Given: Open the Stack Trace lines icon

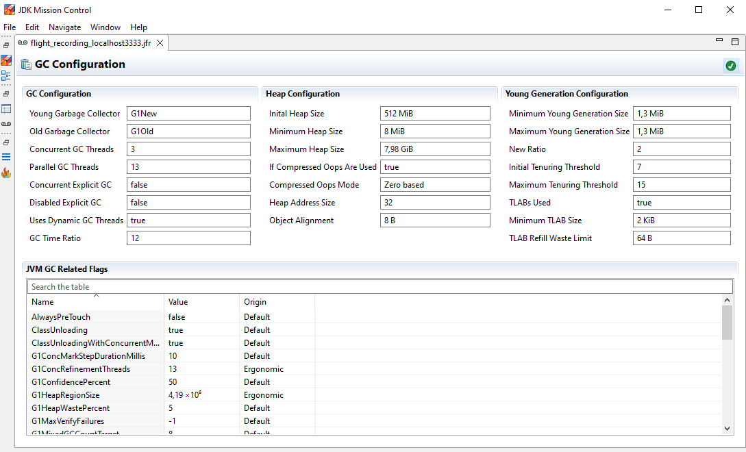Looking at the screenshot, I should (6, 157).
